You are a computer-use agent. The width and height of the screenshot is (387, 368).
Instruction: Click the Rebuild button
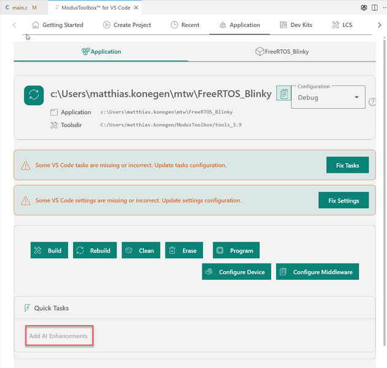95,250
